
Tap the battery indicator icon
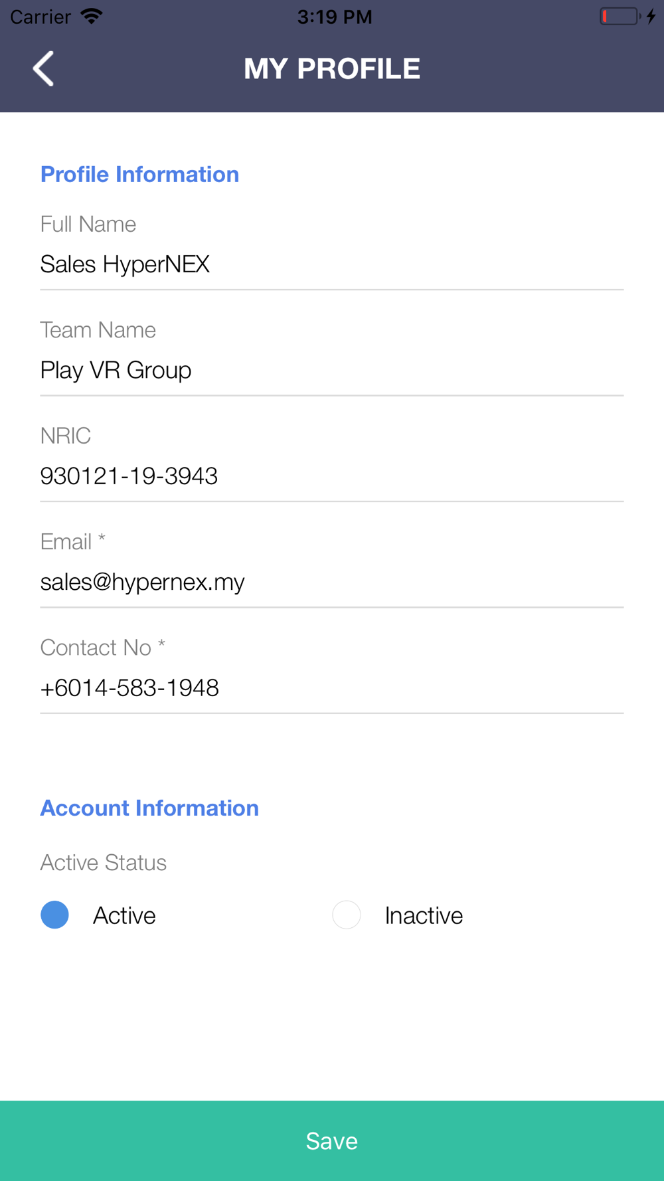(x=620, y=16)
